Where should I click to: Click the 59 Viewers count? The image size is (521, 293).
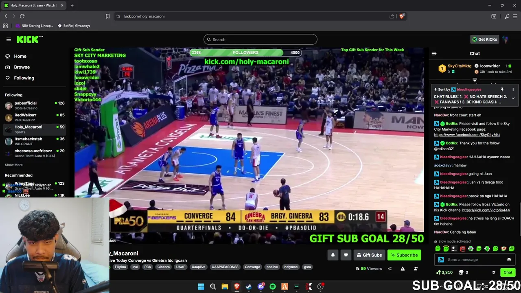(369, 269)
